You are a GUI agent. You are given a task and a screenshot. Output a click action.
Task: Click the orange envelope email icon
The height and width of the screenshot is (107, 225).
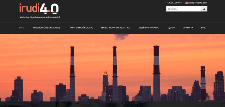pyautogui.click(x=186, y=3)
